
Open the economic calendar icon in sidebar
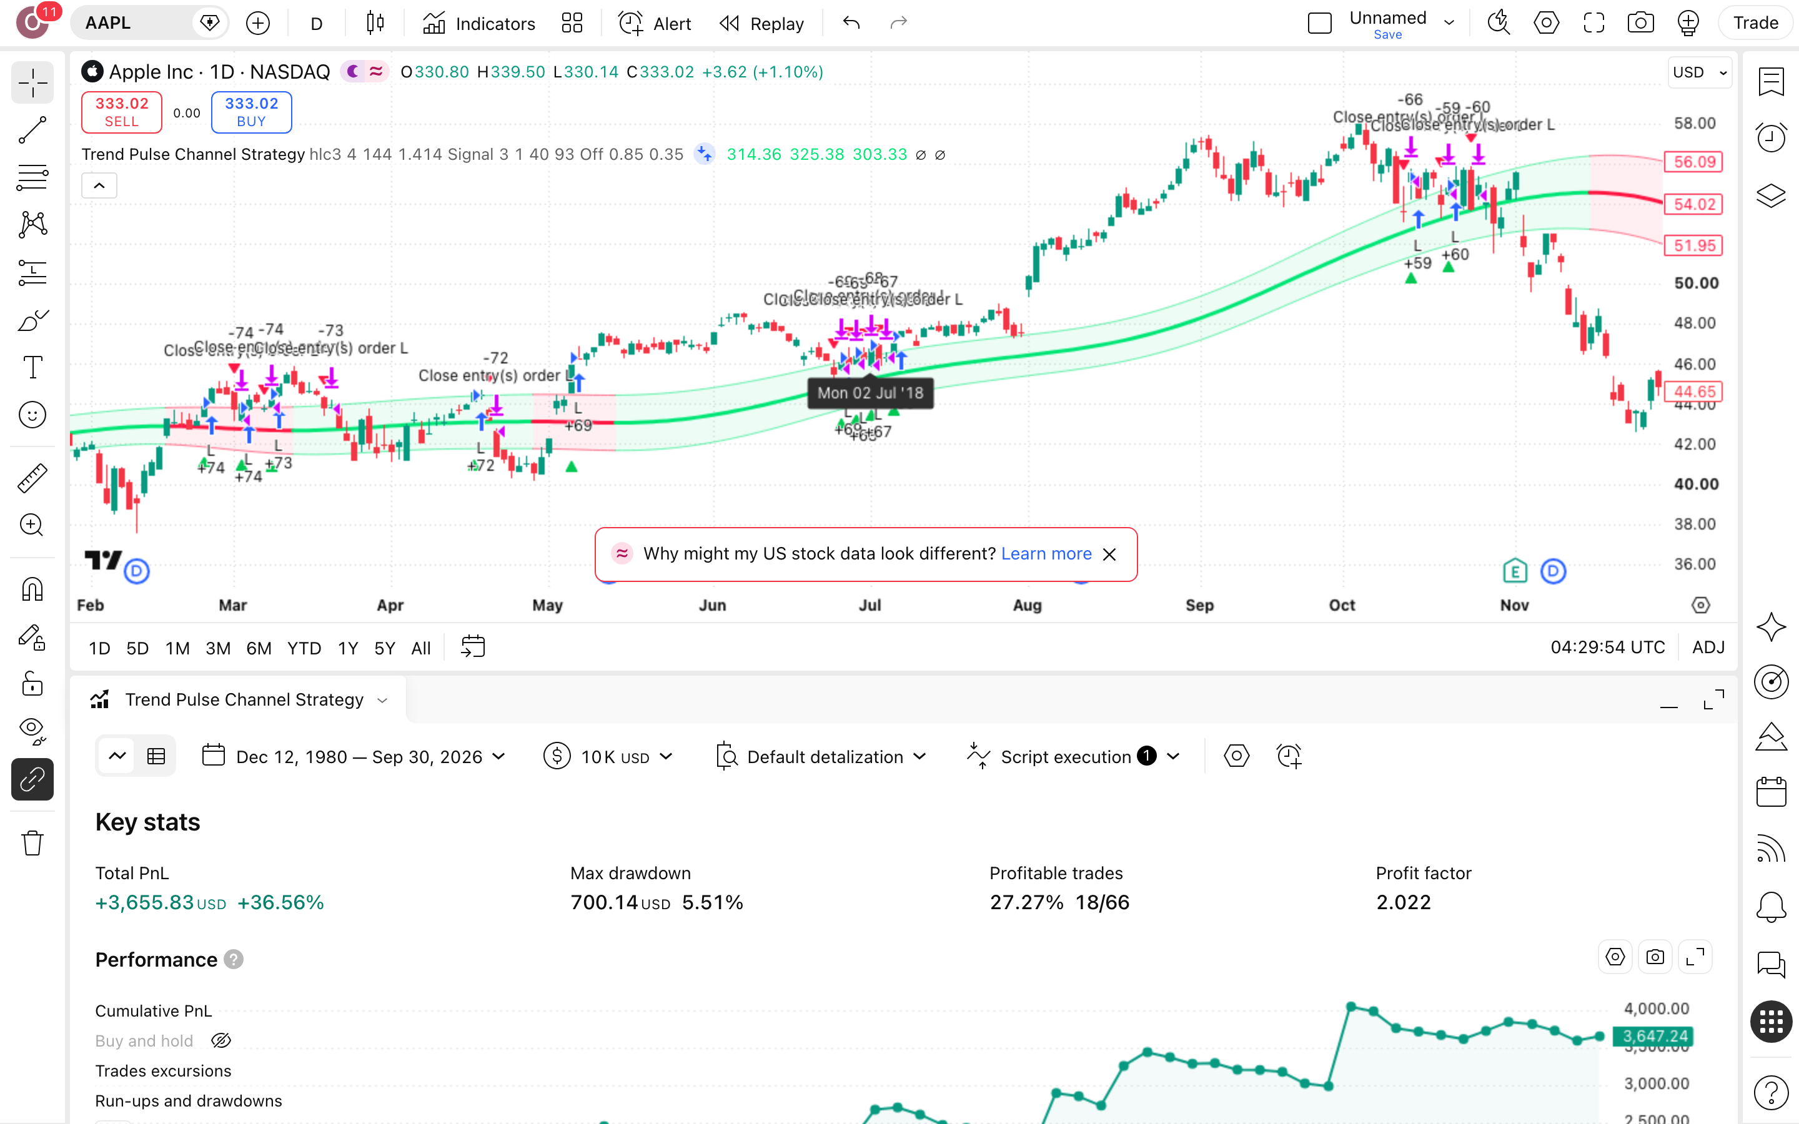pyautogui.click(x=1772, y=792)
